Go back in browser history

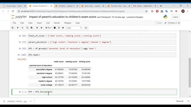pyautogui.click(x=3, y=11)
